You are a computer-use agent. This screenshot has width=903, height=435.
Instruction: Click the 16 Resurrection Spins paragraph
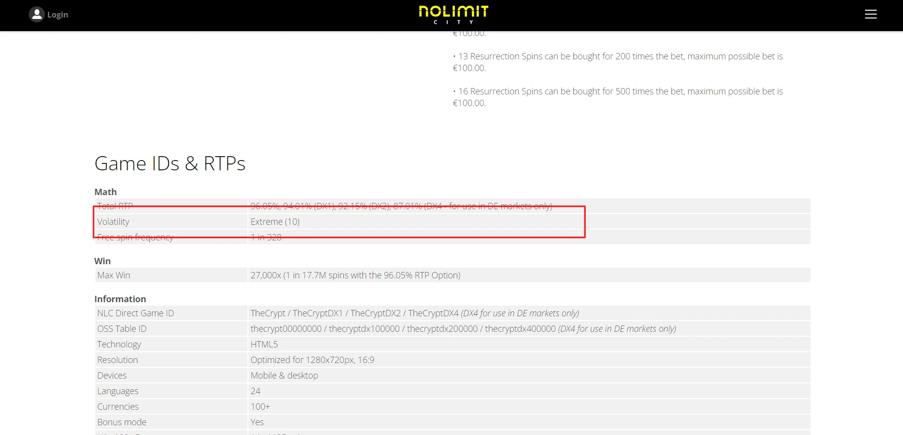(x=618, y=97)
